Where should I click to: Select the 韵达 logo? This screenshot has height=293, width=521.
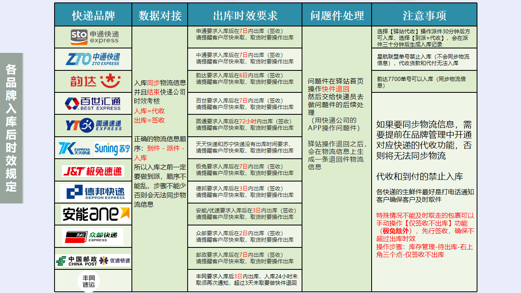point(96,81)
